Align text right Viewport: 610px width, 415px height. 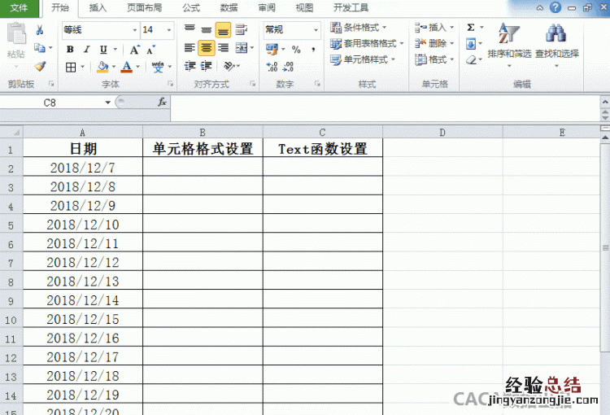[x=224, y=48]
